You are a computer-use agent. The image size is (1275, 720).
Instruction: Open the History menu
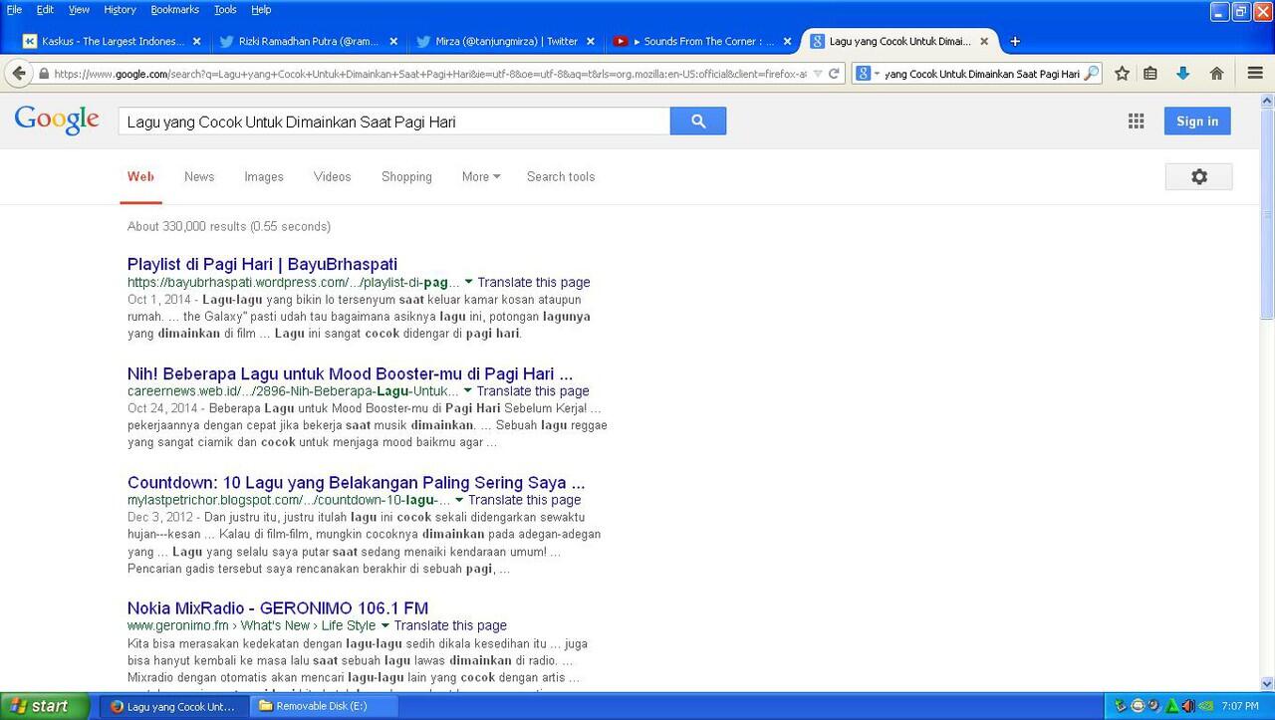(120, 9)
